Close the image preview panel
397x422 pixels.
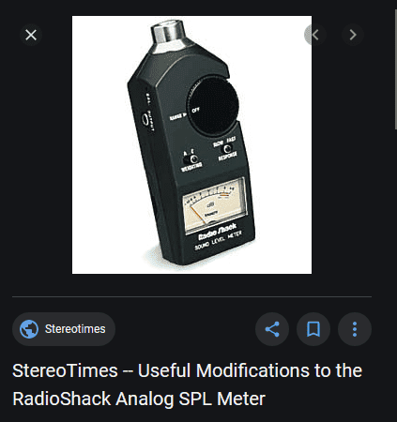(x=31, y=35)
